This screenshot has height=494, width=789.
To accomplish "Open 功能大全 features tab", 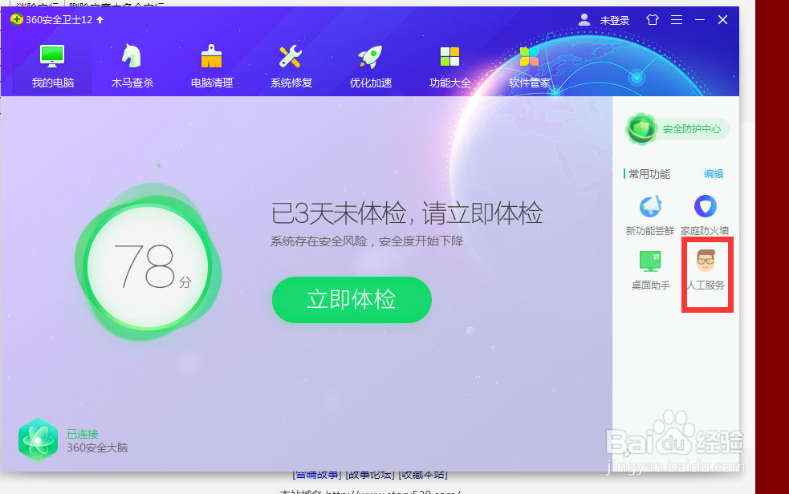I will [449, 67].
